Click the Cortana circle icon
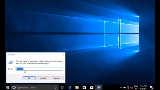Viewport: 160px width, 90px height. [14, 87]
